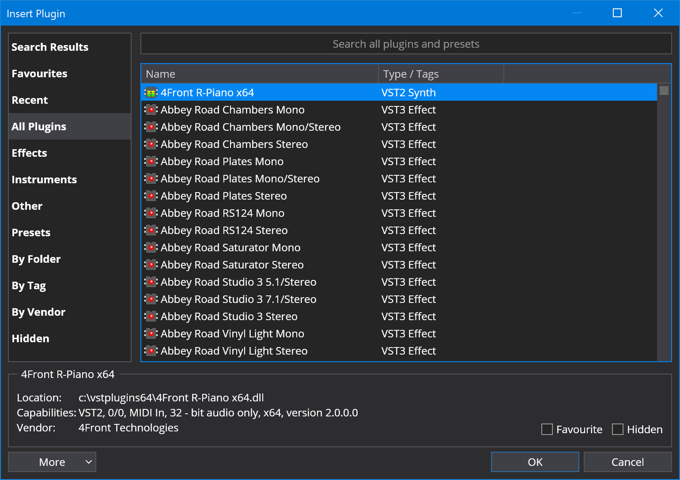Screen dimensions: 680x480
Task: Click the 4Front R-Piano x64 synth icon
Action: [151, 92]
